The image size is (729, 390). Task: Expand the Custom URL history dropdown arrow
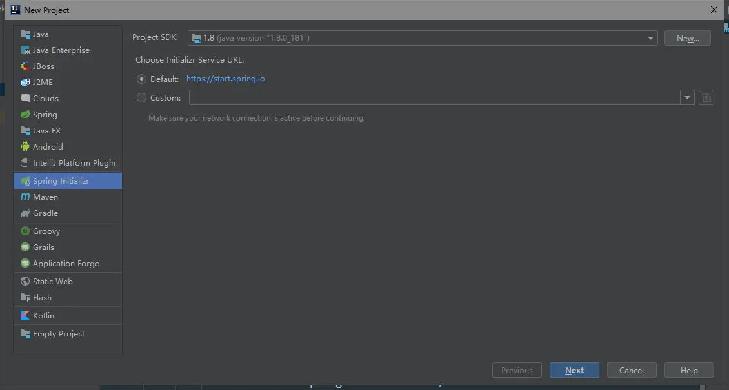click(688, 97)
